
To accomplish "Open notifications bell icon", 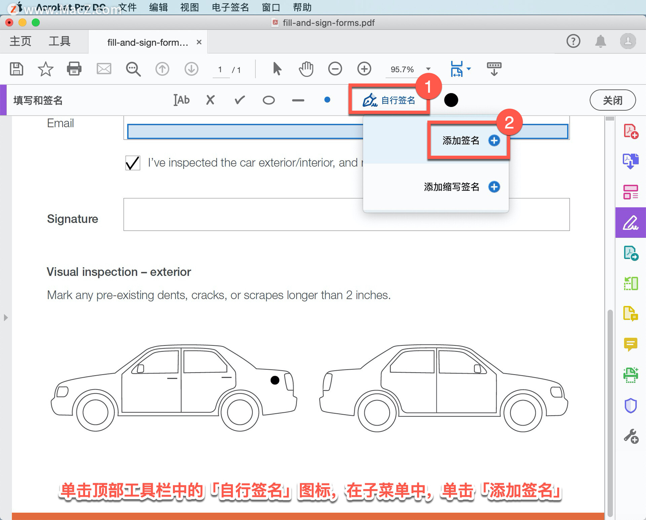I will coord(601,41).
